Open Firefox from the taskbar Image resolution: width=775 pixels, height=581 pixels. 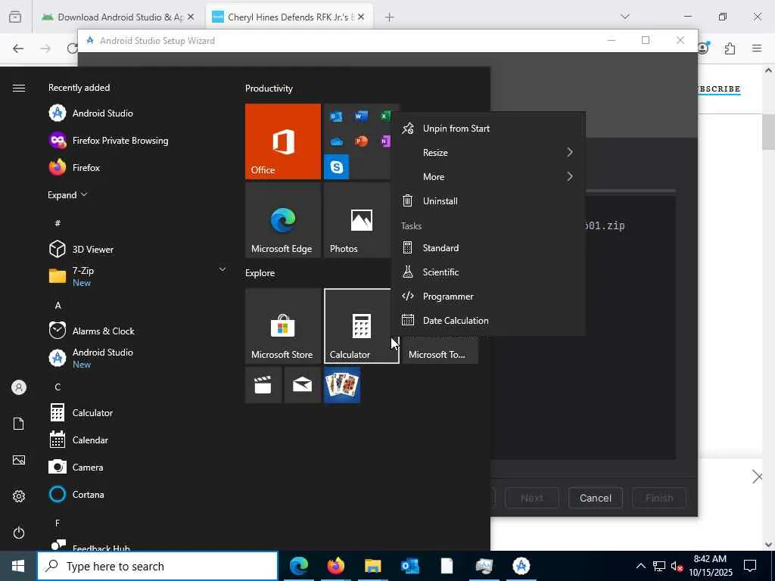(x=336, y=566)
